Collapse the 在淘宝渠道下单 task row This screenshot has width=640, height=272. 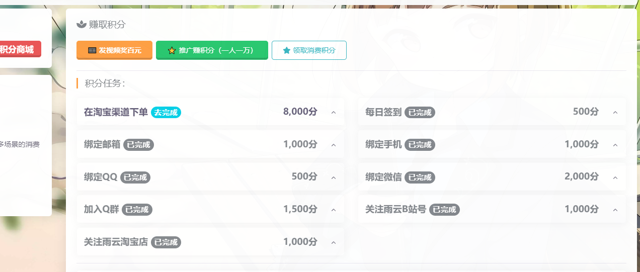coord(334,112)
